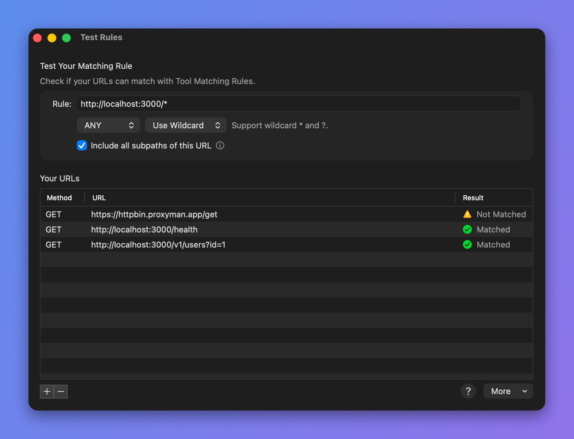574x439 pixels.
Task: Select http://localhost:3000/health URL cell
Action: tap(144, 229)
